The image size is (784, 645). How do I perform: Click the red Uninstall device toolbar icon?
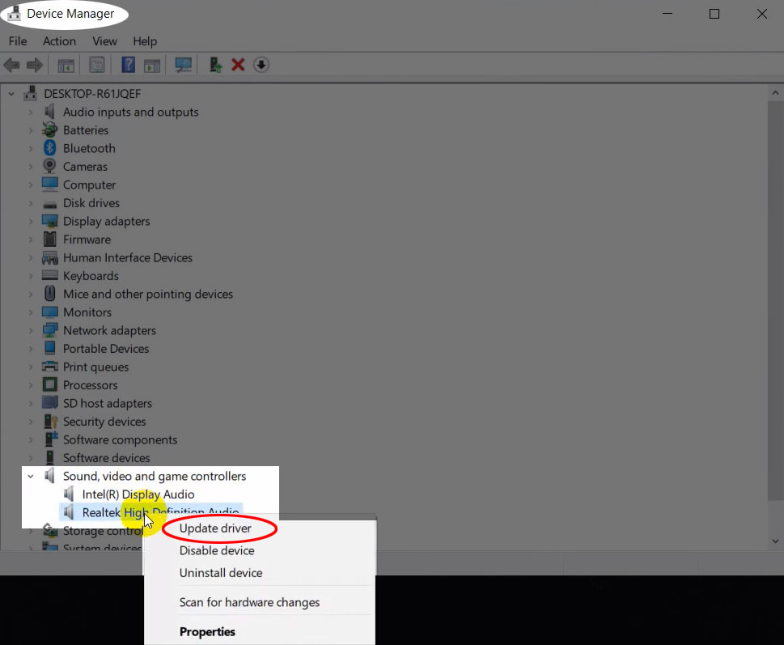[239, 65]
